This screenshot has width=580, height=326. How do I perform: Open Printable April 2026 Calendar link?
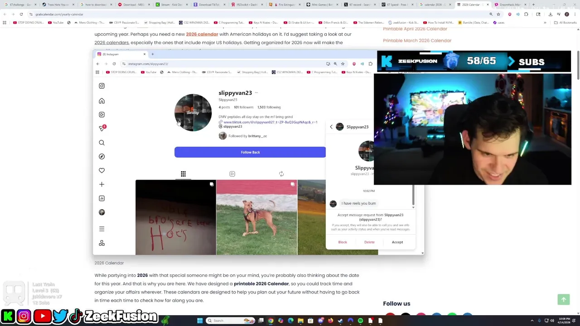[415, 29]
